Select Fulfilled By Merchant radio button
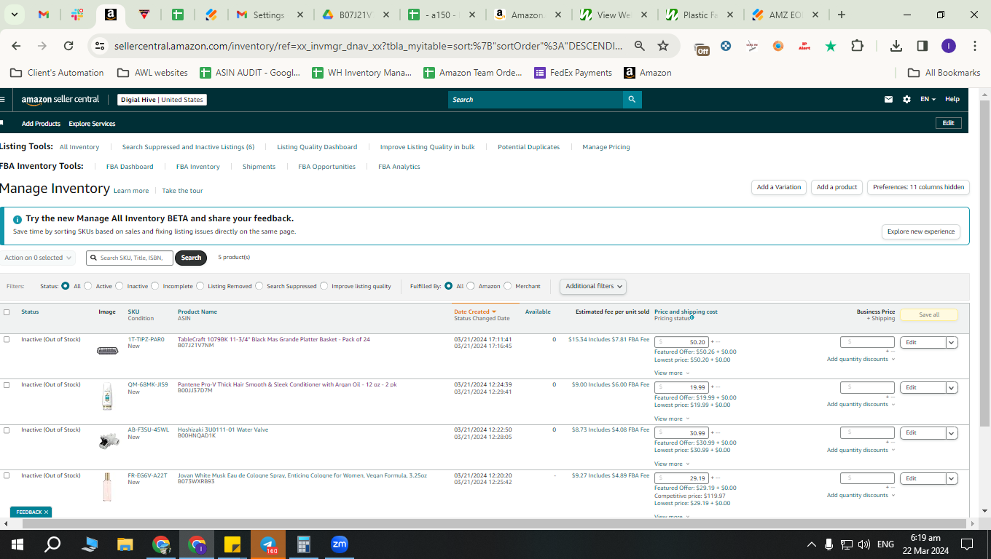Image resolution: width=991 pixels, height=559 pixels. (x=508, y=286)
